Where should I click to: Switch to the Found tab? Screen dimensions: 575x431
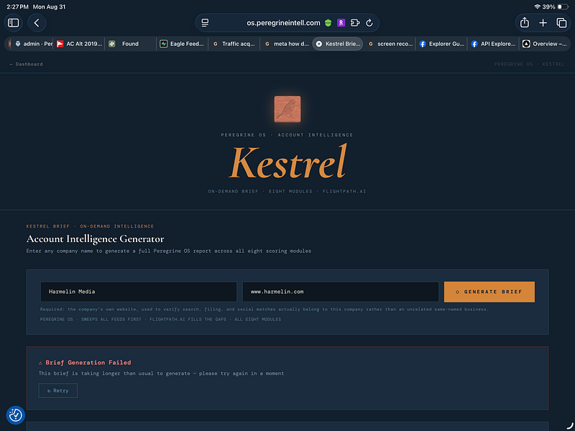(x=131, y=44)
